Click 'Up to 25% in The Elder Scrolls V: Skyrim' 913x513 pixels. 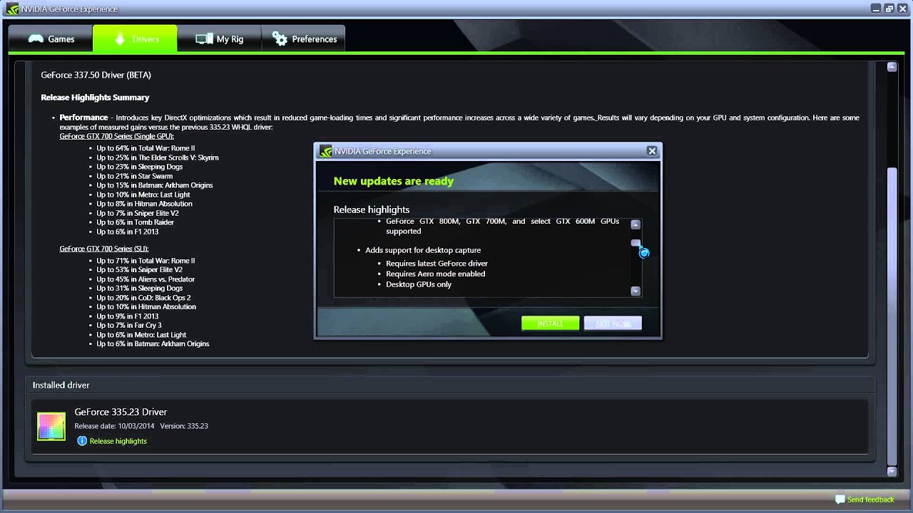click(x=158, y=157)
